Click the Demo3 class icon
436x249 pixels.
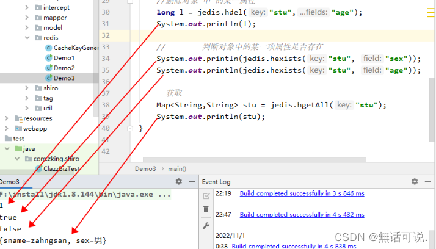(49, 78)
